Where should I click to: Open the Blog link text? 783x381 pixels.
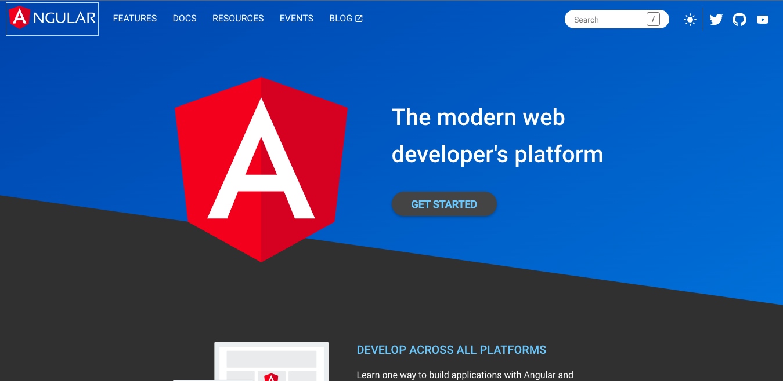pos(341,19)
